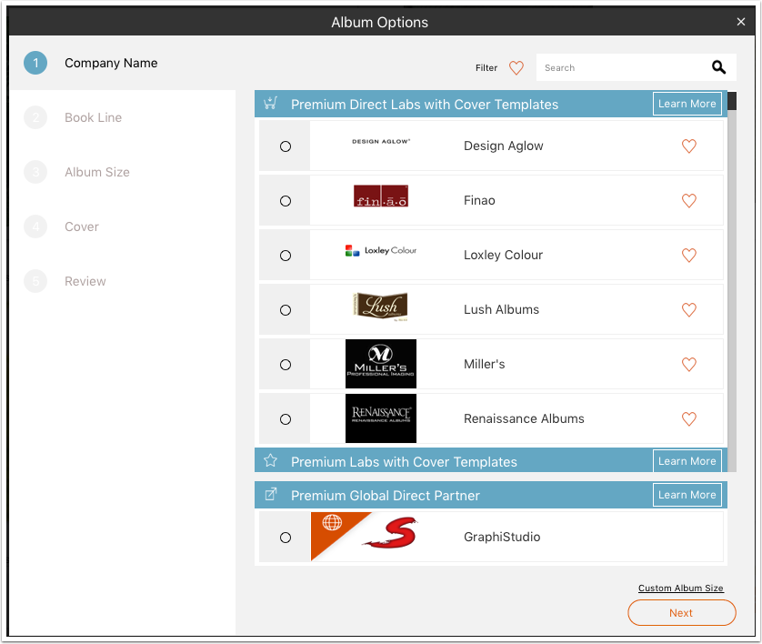This screenshot has width=762, height=644.
Task: Open the Custom Album Size link
Action: 681,589
